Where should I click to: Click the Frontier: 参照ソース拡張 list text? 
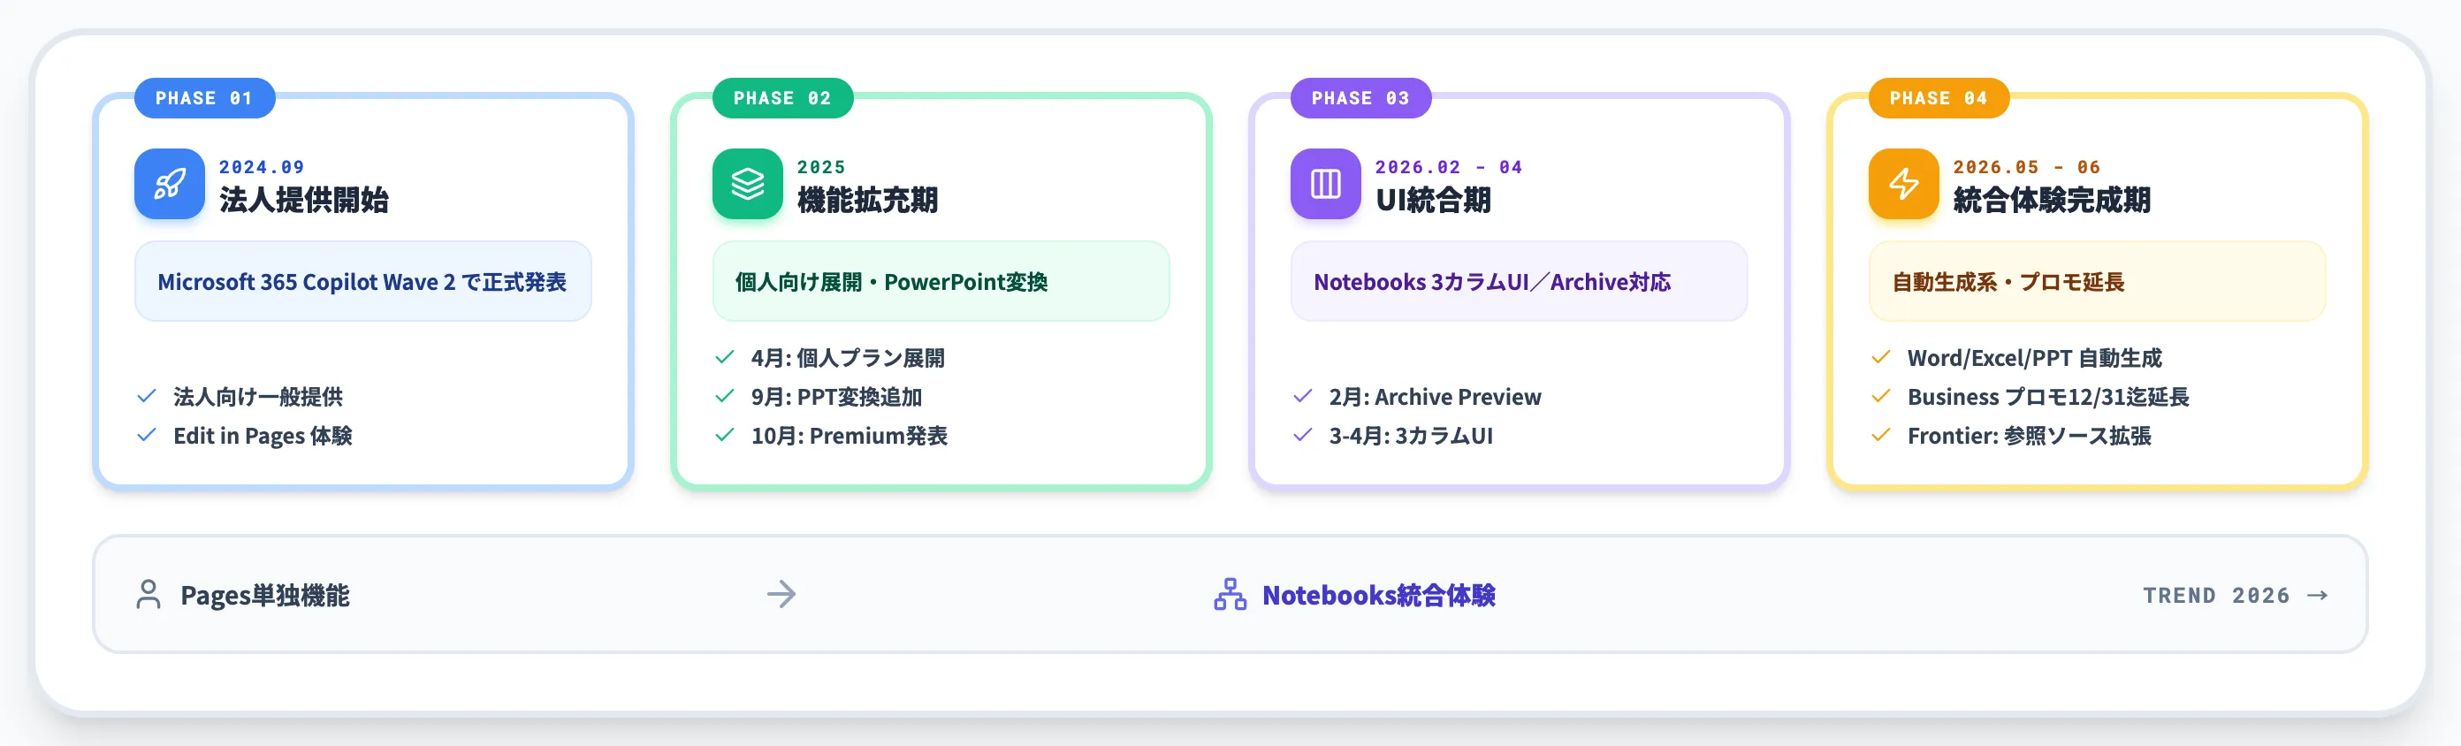point(2030,436)
